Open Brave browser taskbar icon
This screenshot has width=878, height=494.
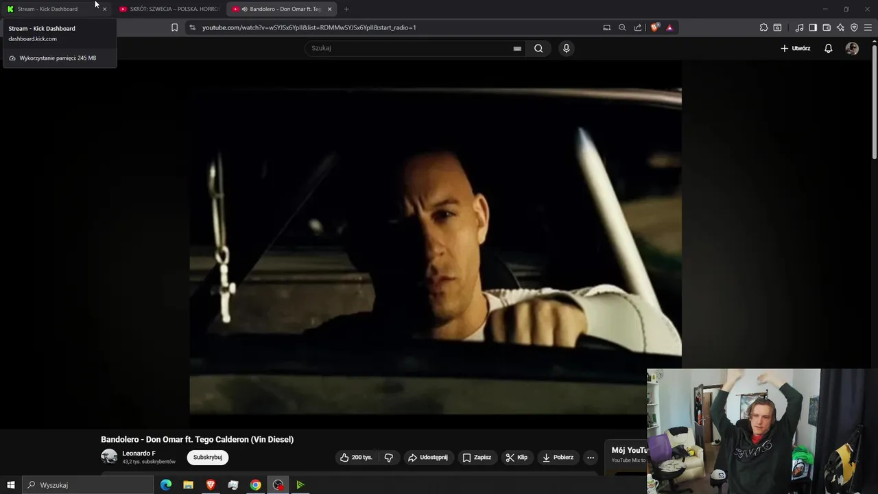tap(211, 485)
